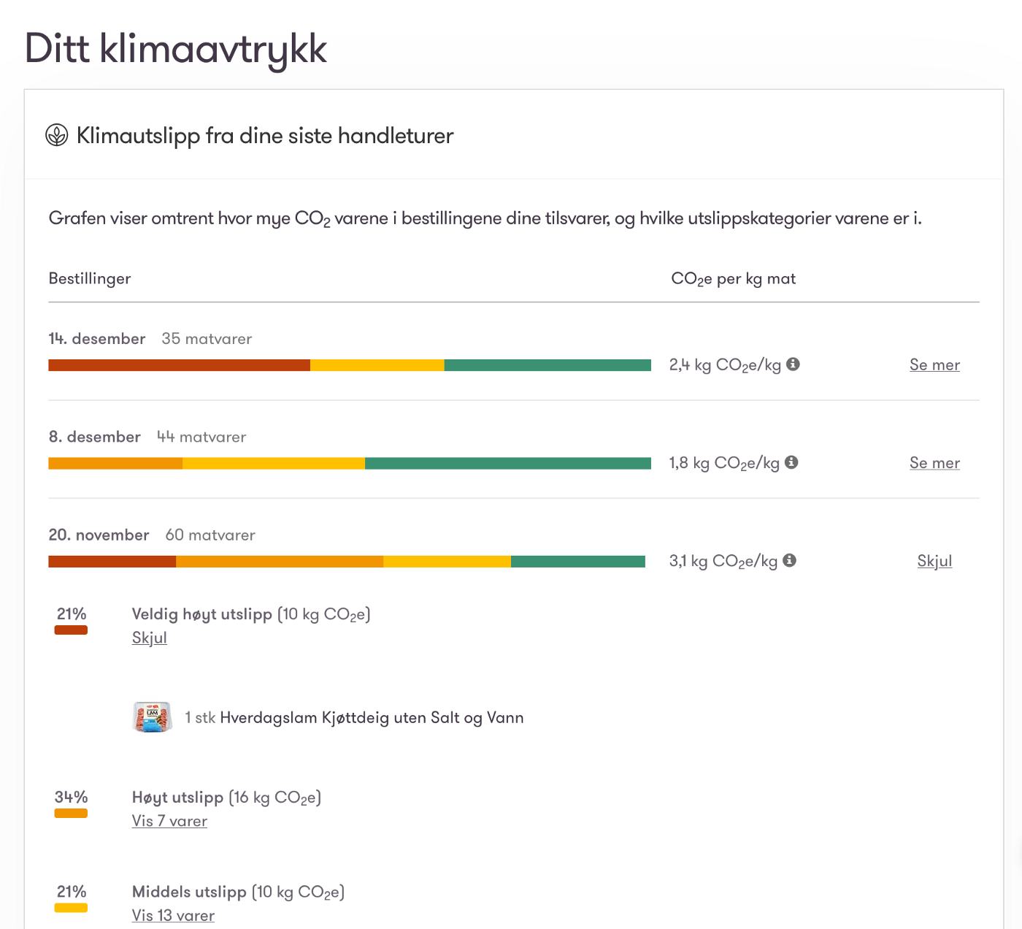Click the 20. november order date label

99,535
